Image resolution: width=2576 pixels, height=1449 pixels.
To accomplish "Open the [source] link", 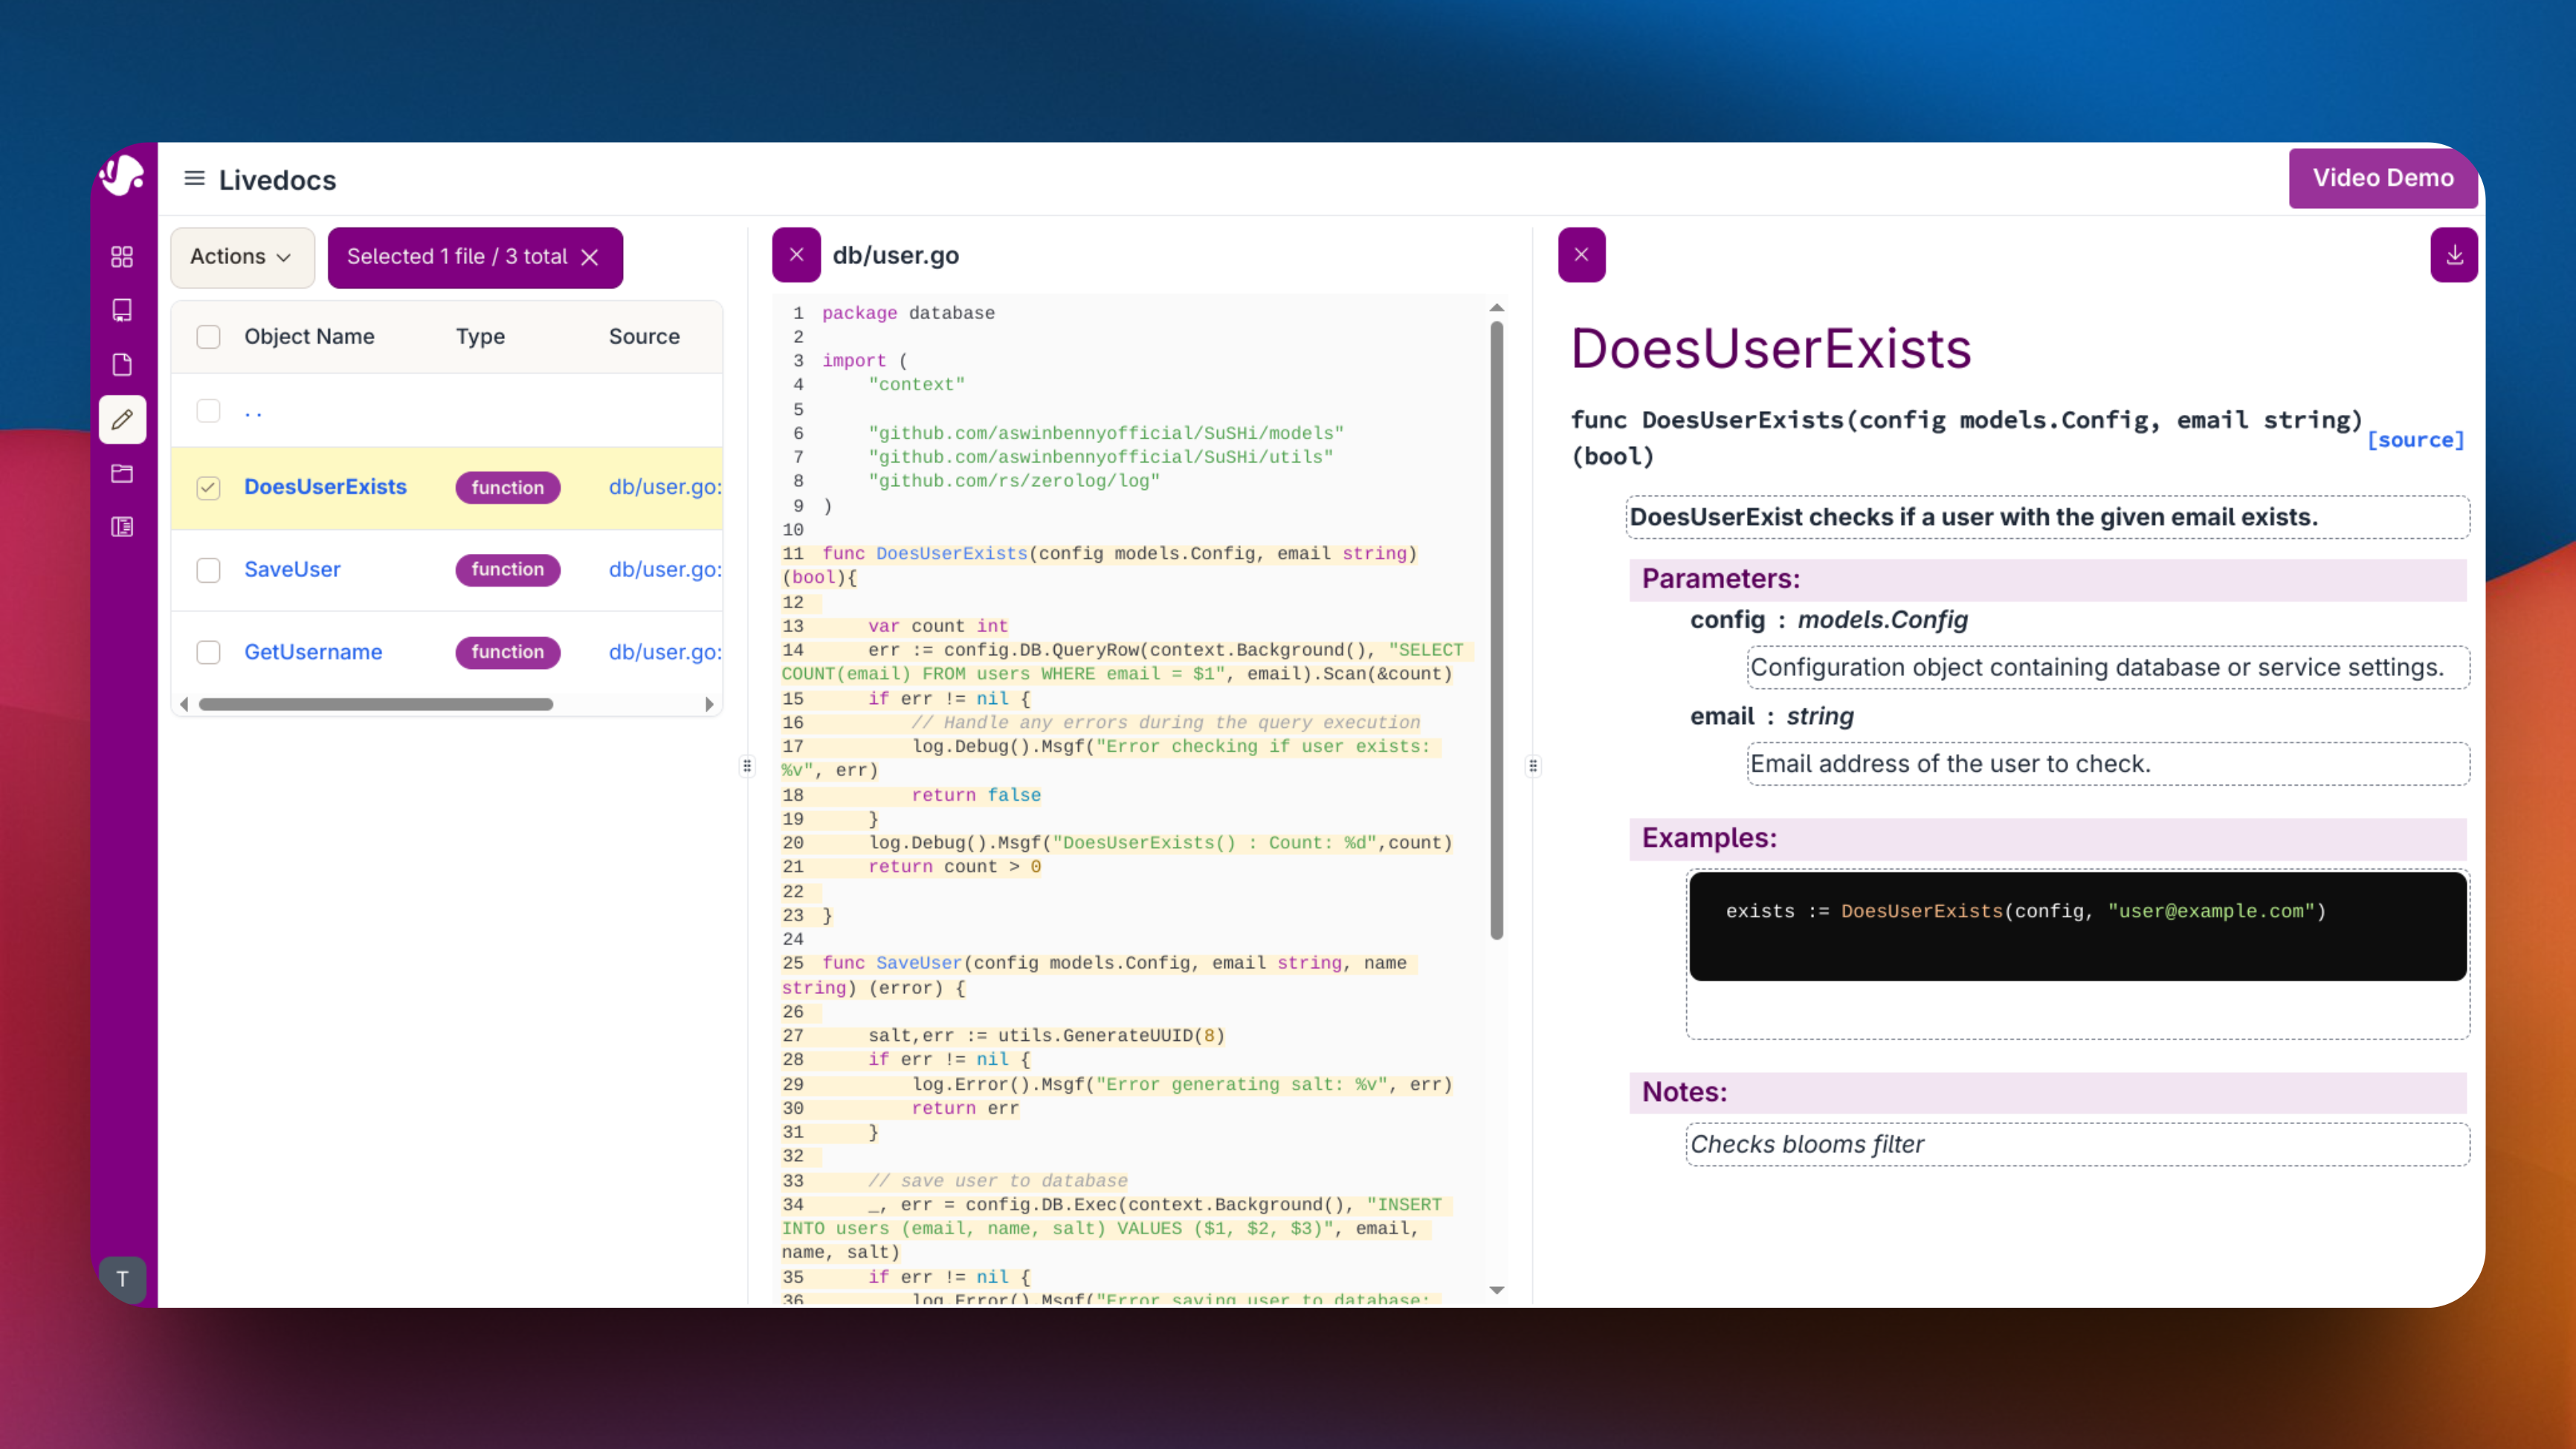I will click(2416, 440).
